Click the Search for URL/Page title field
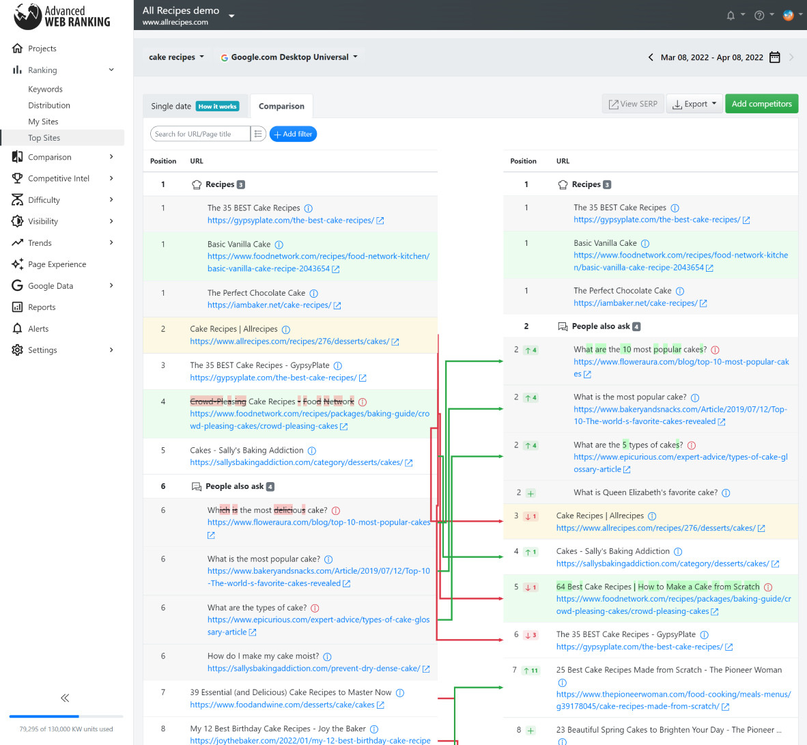 click(x=200, y=134)
